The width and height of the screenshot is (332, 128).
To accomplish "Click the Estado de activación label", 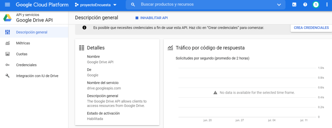I will pyautogui.click(x=103, y=113).
